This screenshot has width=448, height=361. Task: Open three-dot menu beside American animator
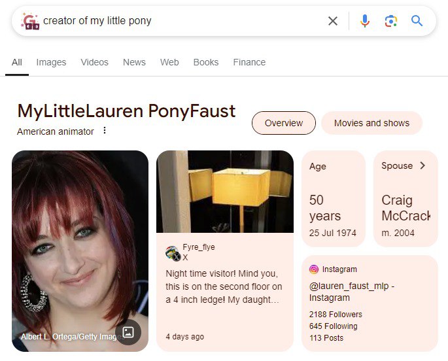point(105,131)
